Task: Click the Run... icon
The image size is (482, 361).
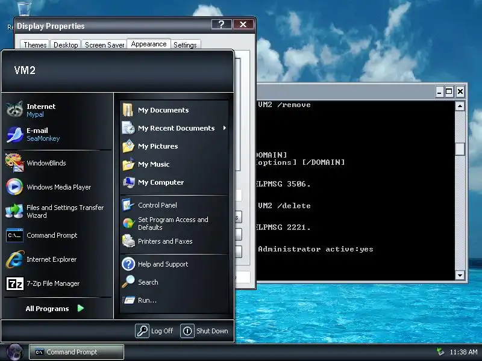Action: [128, 300]
